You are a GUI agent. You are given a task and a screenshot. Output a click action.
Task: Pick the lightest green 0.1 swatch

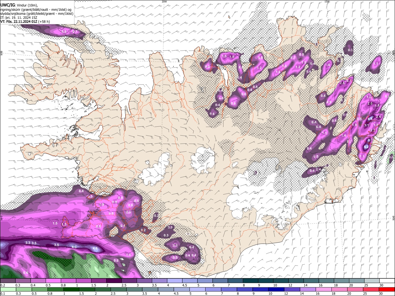(x=8, y=290)
